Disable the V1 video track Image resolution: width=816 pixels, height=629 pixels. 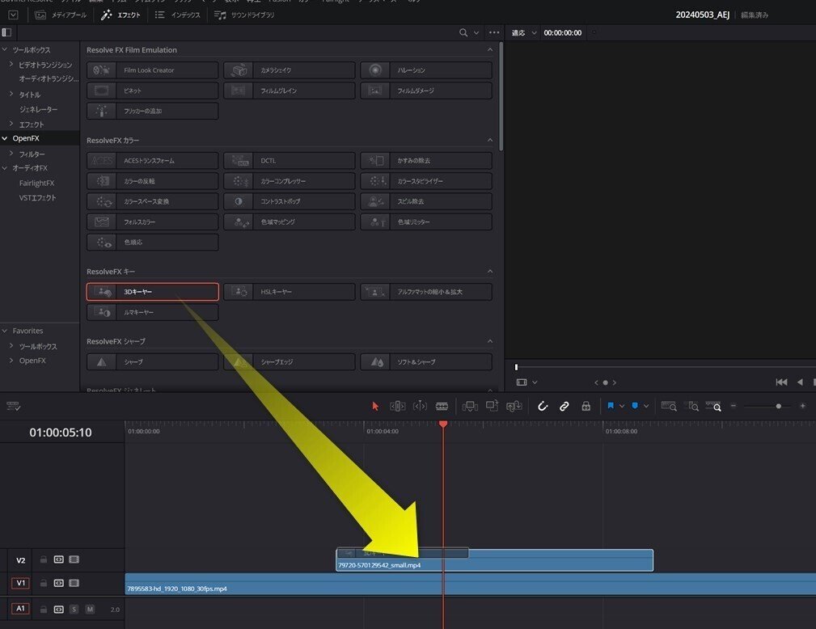74,583
